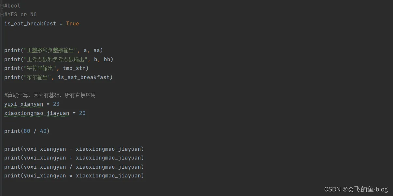Click tmp_str argument in print call
This screenshot has width=393, height=196.
point(76,68)
